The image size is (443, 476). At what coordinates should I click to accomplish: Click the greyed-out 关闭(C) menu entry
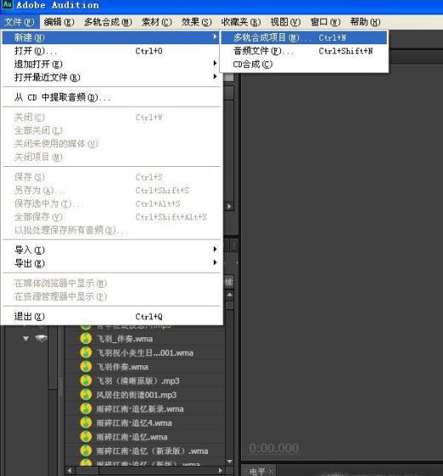coord(111,117)
